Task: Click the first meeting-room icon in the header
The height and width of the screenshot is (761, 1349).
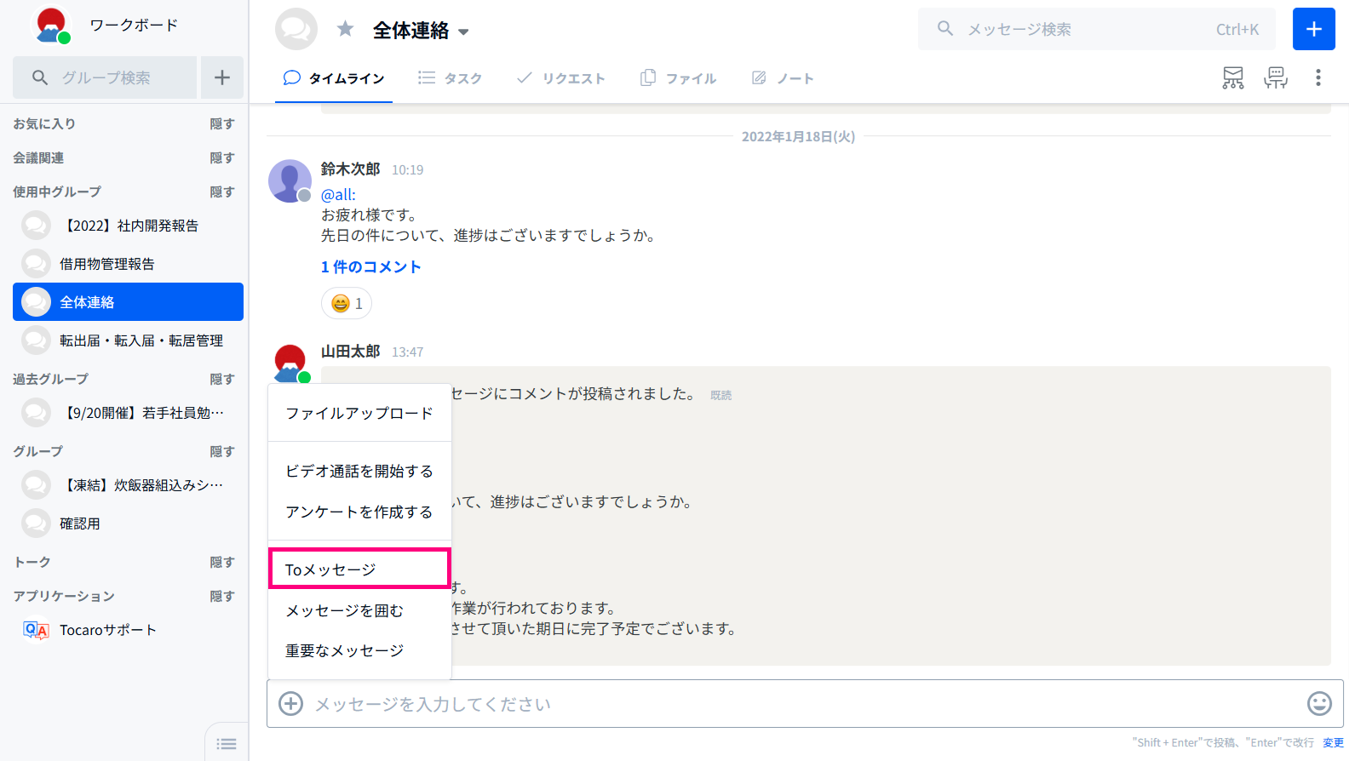Action: (x=1233, y=77)
